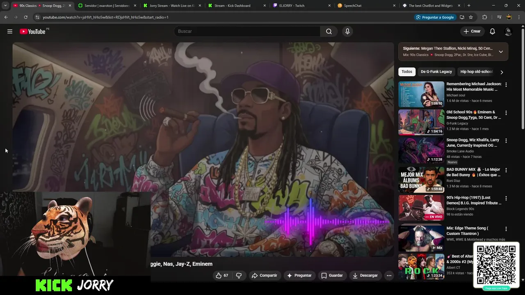Screen dimensions: 525x295
Task: Open options for Mix: Edge Theme Song
Action: 506,229
